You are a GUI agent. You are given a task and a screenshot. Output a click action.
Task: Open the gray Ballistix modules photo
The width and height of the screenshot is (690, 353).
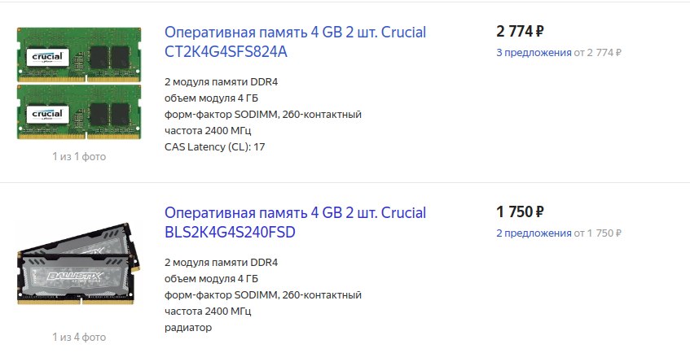click(x=79, y=264)
